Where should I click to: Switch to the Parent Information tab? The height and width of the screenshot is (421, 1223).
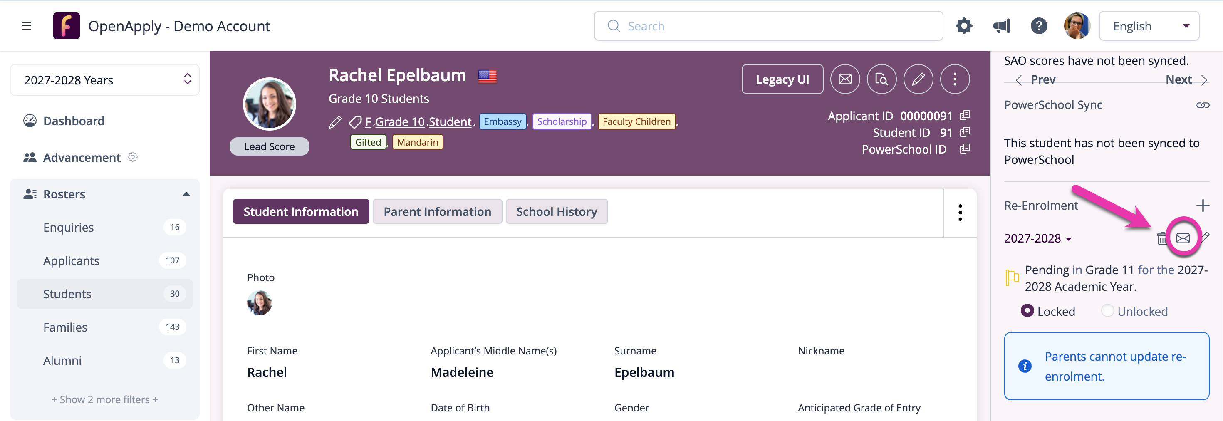click(437, 211)
